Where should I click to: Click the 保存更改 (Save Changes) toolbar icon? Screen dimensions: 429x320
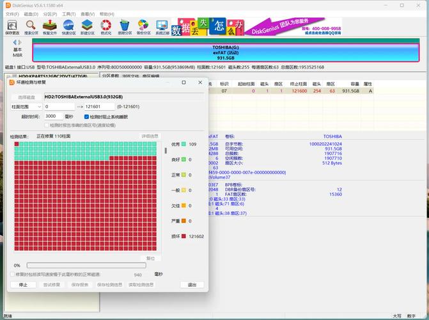click(12, 27)
